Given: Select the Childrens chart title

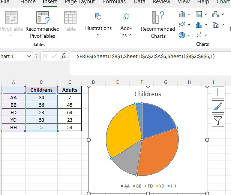Looking at the screenshot, I should (148, 94).
